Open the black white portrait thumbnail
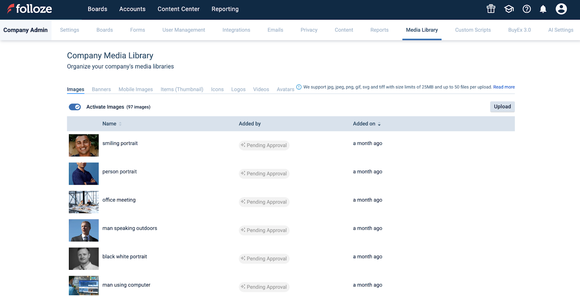 [84, 259]
